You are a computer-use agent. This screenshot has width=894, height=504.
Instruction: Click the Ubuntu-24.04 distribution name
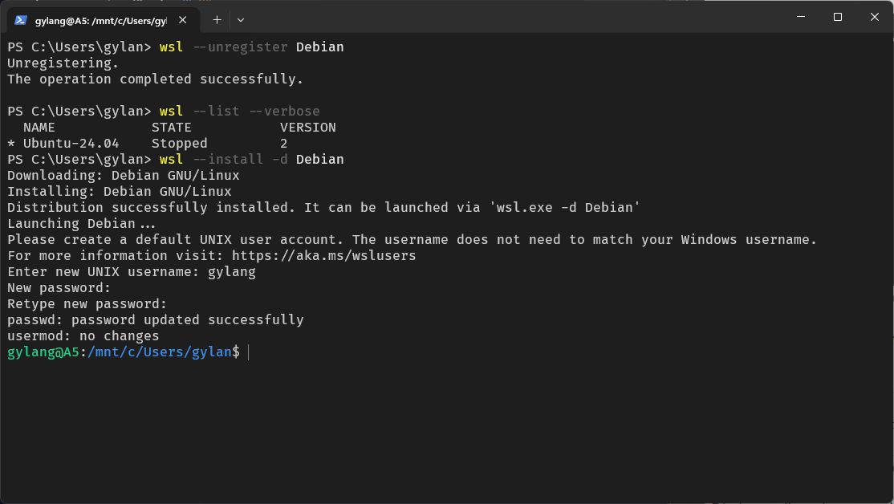point(71,143)
